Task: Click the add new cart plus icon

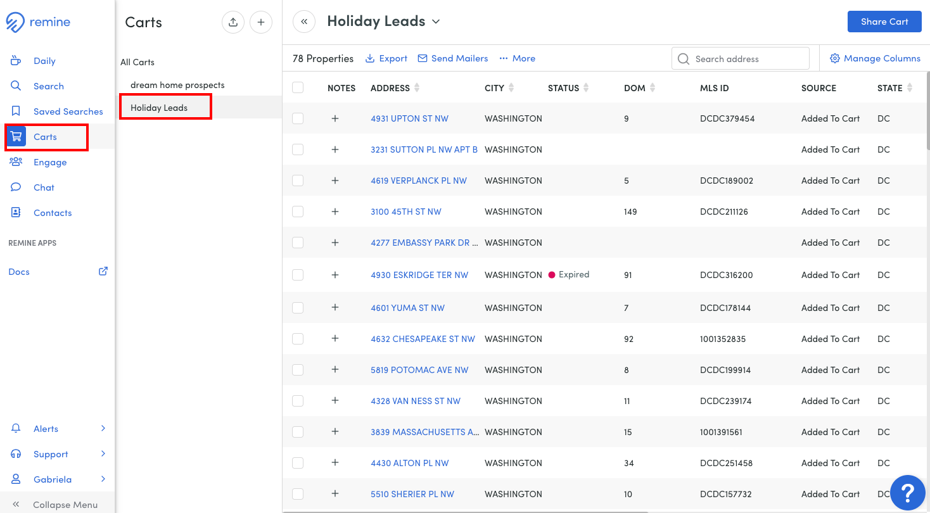Action: (261, 22)
